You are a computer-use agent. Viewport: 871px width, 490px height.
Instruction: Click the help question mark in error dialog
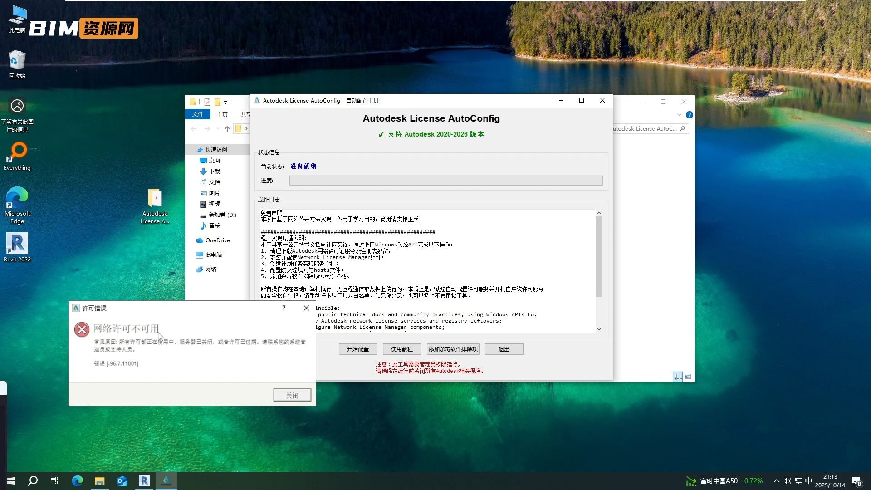pyautogui.click(x=284, y=308)
